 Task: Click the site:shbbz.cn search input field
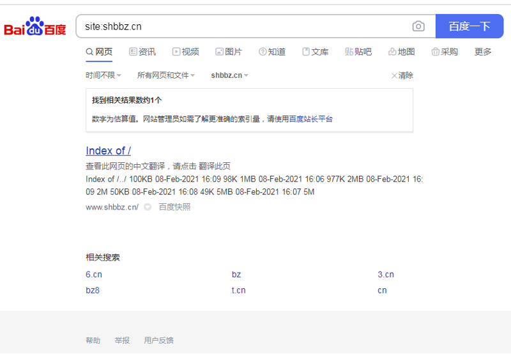pos(243,26)
